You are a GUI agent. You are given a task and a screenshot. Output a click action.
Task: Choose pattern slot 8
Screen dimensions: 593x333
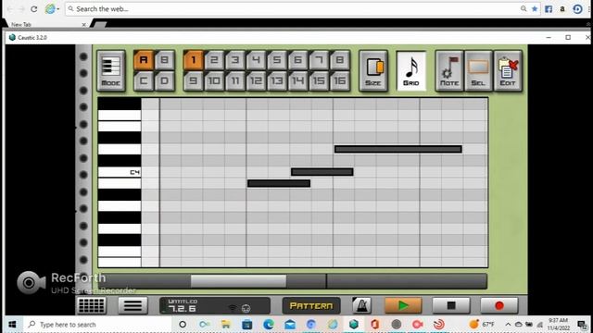pyautogui.click(x=340, y=60)
